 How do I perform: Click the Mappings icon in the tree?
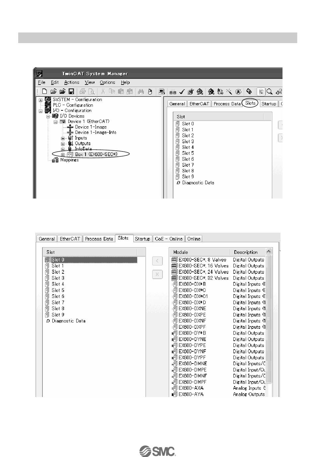point(56,160)
